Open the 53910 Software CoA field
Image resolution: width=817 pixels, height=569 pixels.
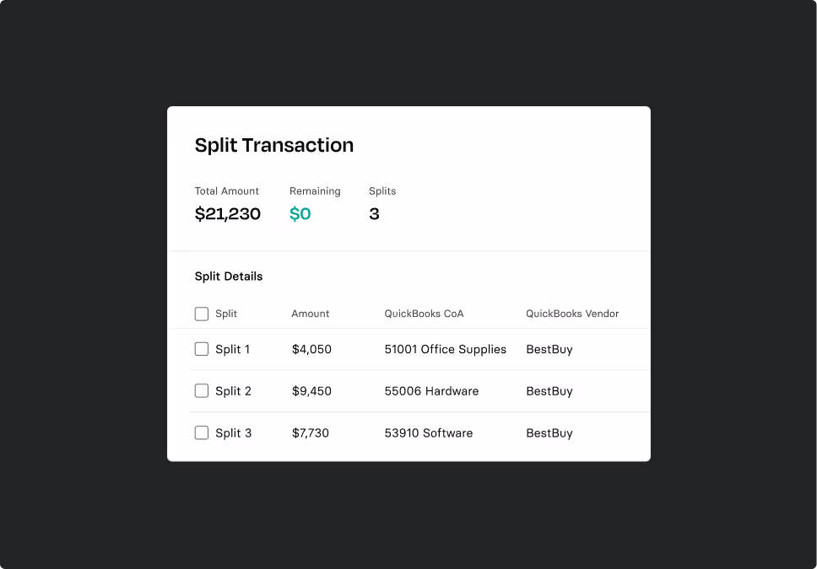point(428,433)
